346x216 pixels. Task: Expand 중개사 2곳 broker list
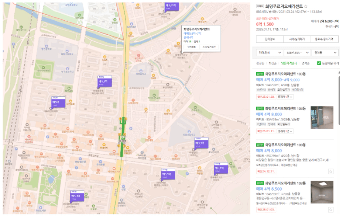285,131
